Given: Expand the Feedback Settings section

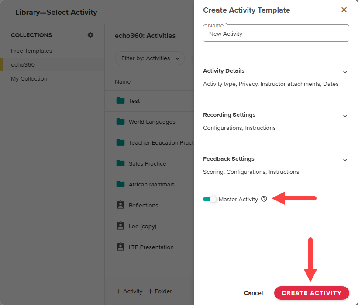Looking at the screenshot, I should pos(345,160).
